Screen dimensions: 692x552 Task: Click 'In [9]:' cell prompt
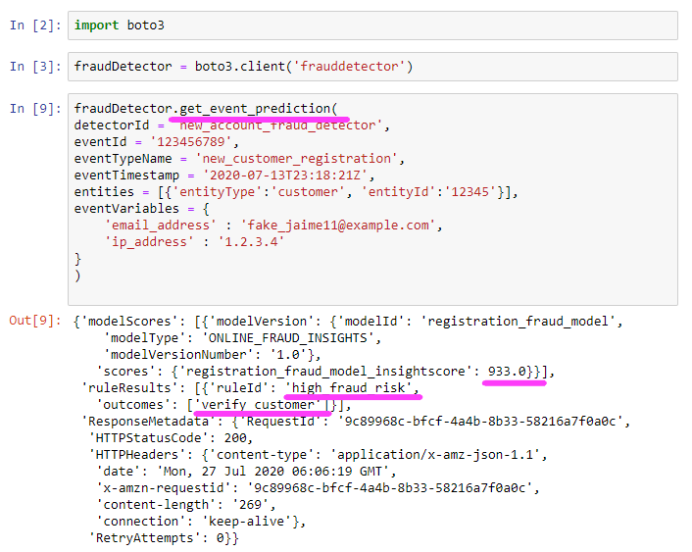tap(35, 109)
